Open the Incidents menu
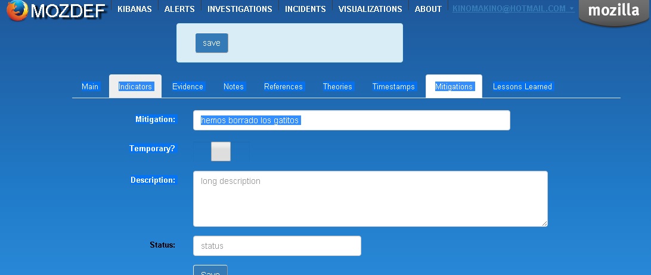The width and height of the screenshot is (651, 275). point(305,9)
